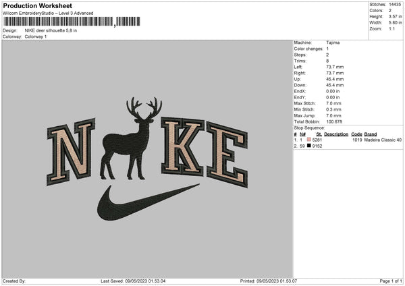The height and width of the screenshot is (286, 405).
Task: Click the Max Stitch value '7.0 mm'
Action: (x=333, y=103)
